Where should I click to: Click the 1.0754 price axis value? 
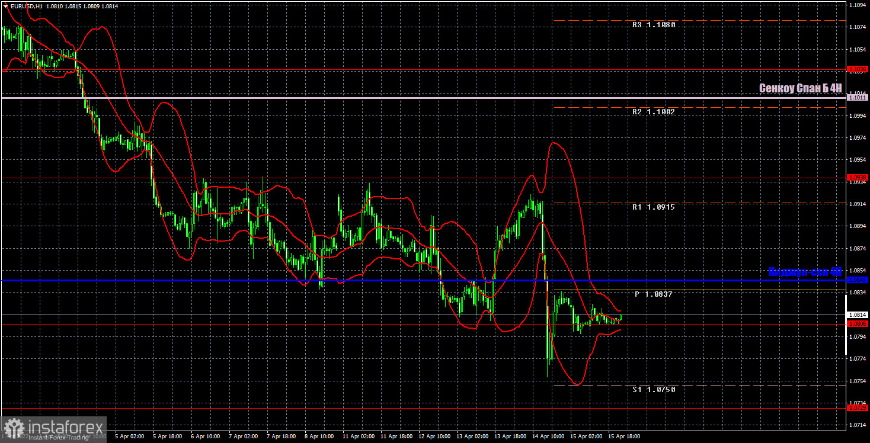click(x=858, y=381)
